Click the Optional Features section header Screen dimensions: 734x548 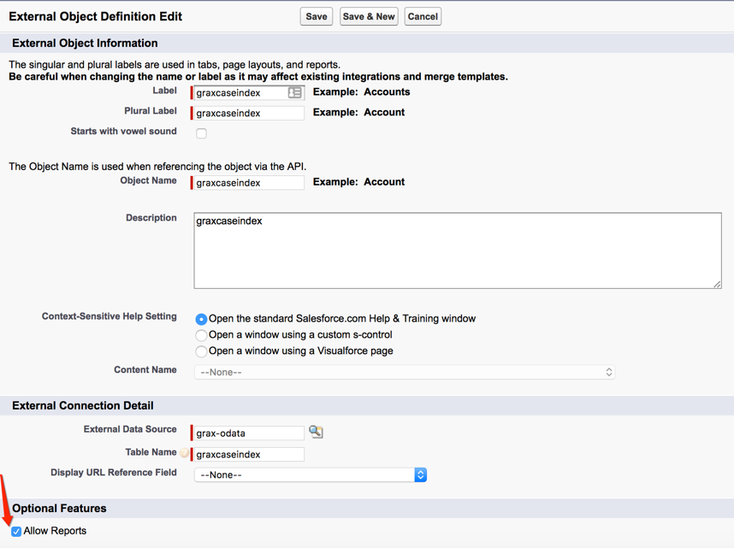pyautogui.click(x=59, y=508)
